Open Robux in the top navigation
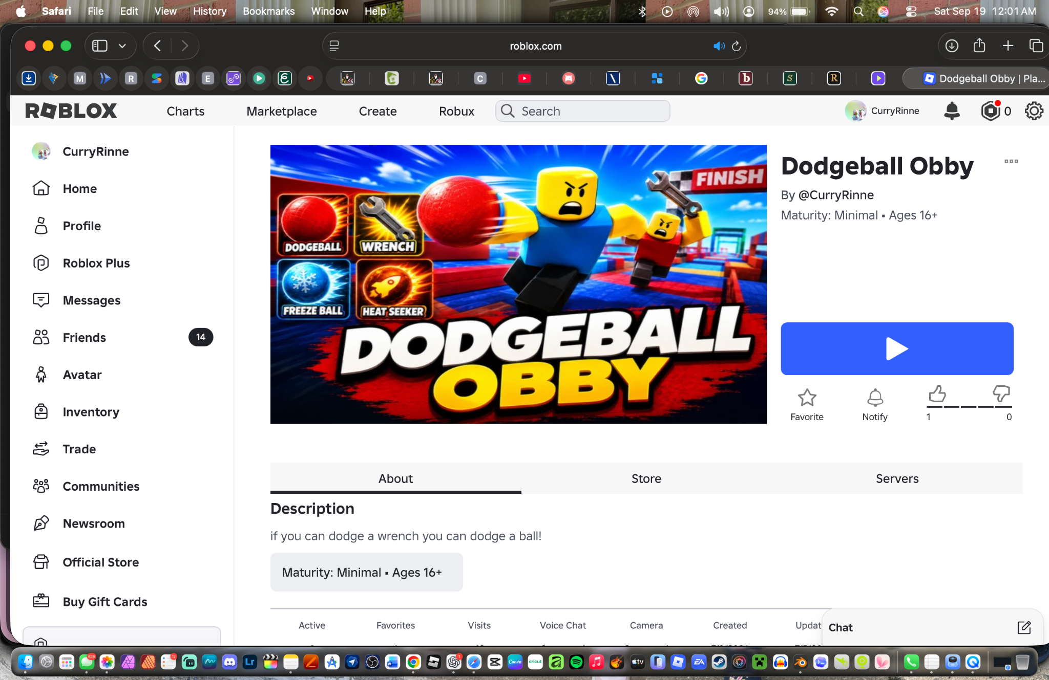 click(x=456, y=111)
